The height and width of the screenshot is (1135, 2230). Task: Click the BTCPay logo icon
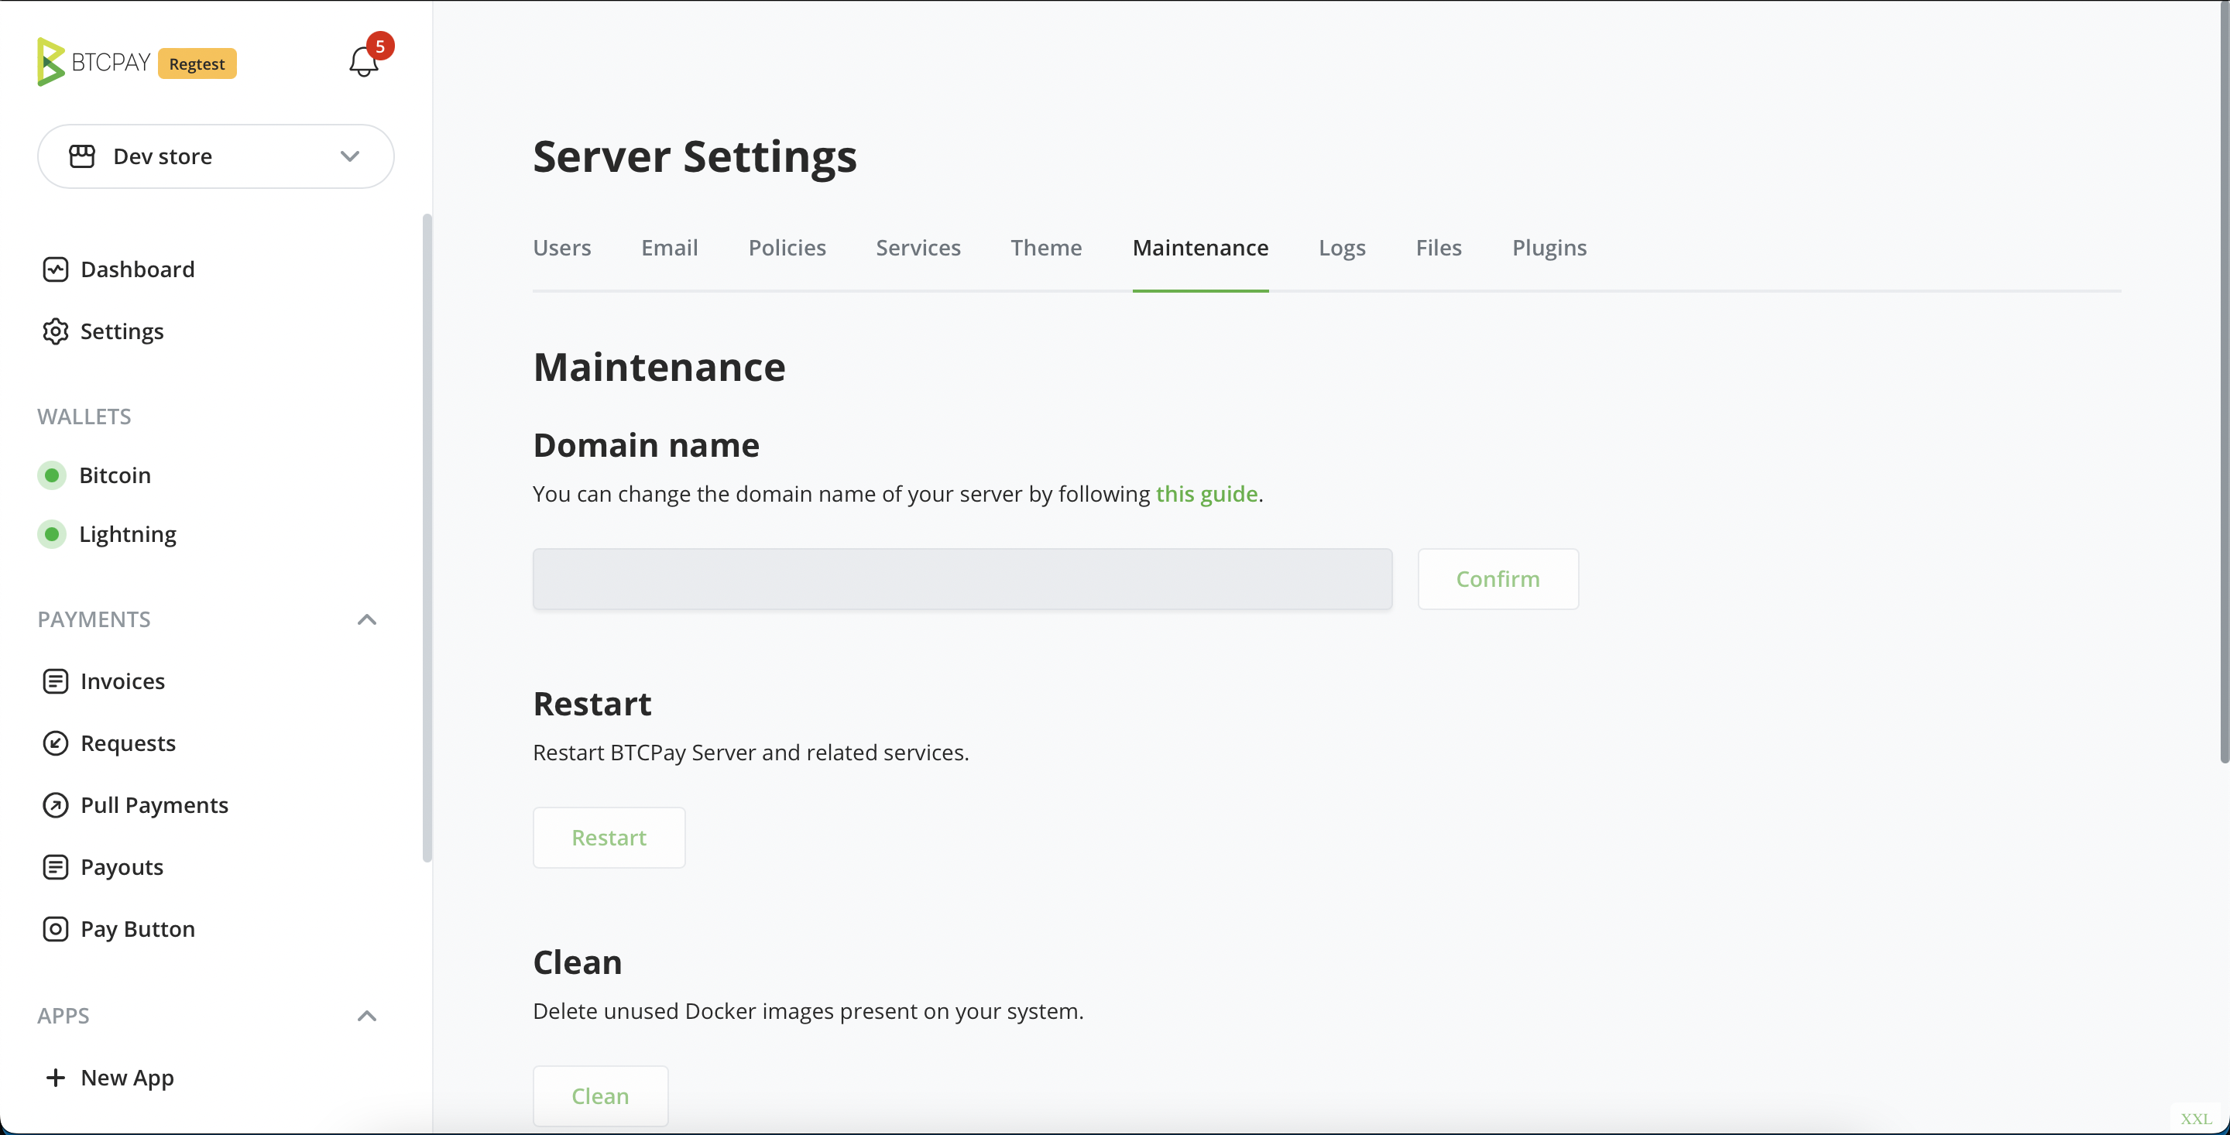point(50,60)
